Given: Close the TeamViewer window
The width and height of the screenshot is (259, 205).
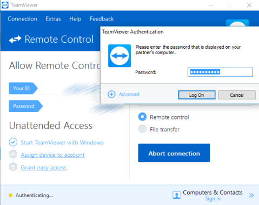Looking at the screenshot, I should coord(249,5).
